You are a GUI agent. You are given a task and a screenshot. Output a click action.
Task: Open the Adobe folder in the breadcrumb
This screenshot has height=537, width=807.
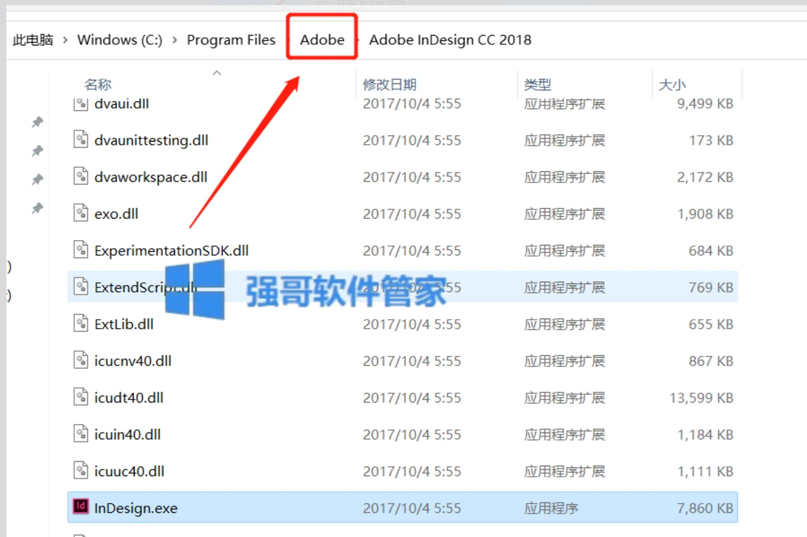coord(322,40)
